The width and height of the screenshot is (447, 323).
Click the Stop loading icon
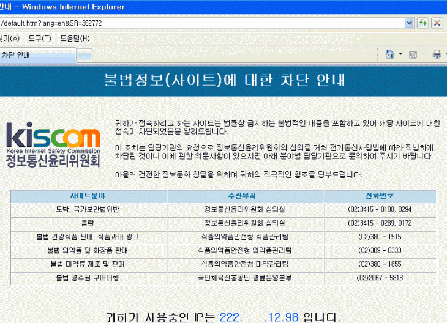coord(437,23)
